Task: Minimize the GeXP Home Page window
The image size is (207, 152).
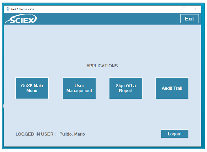Action: coord(173,9)
